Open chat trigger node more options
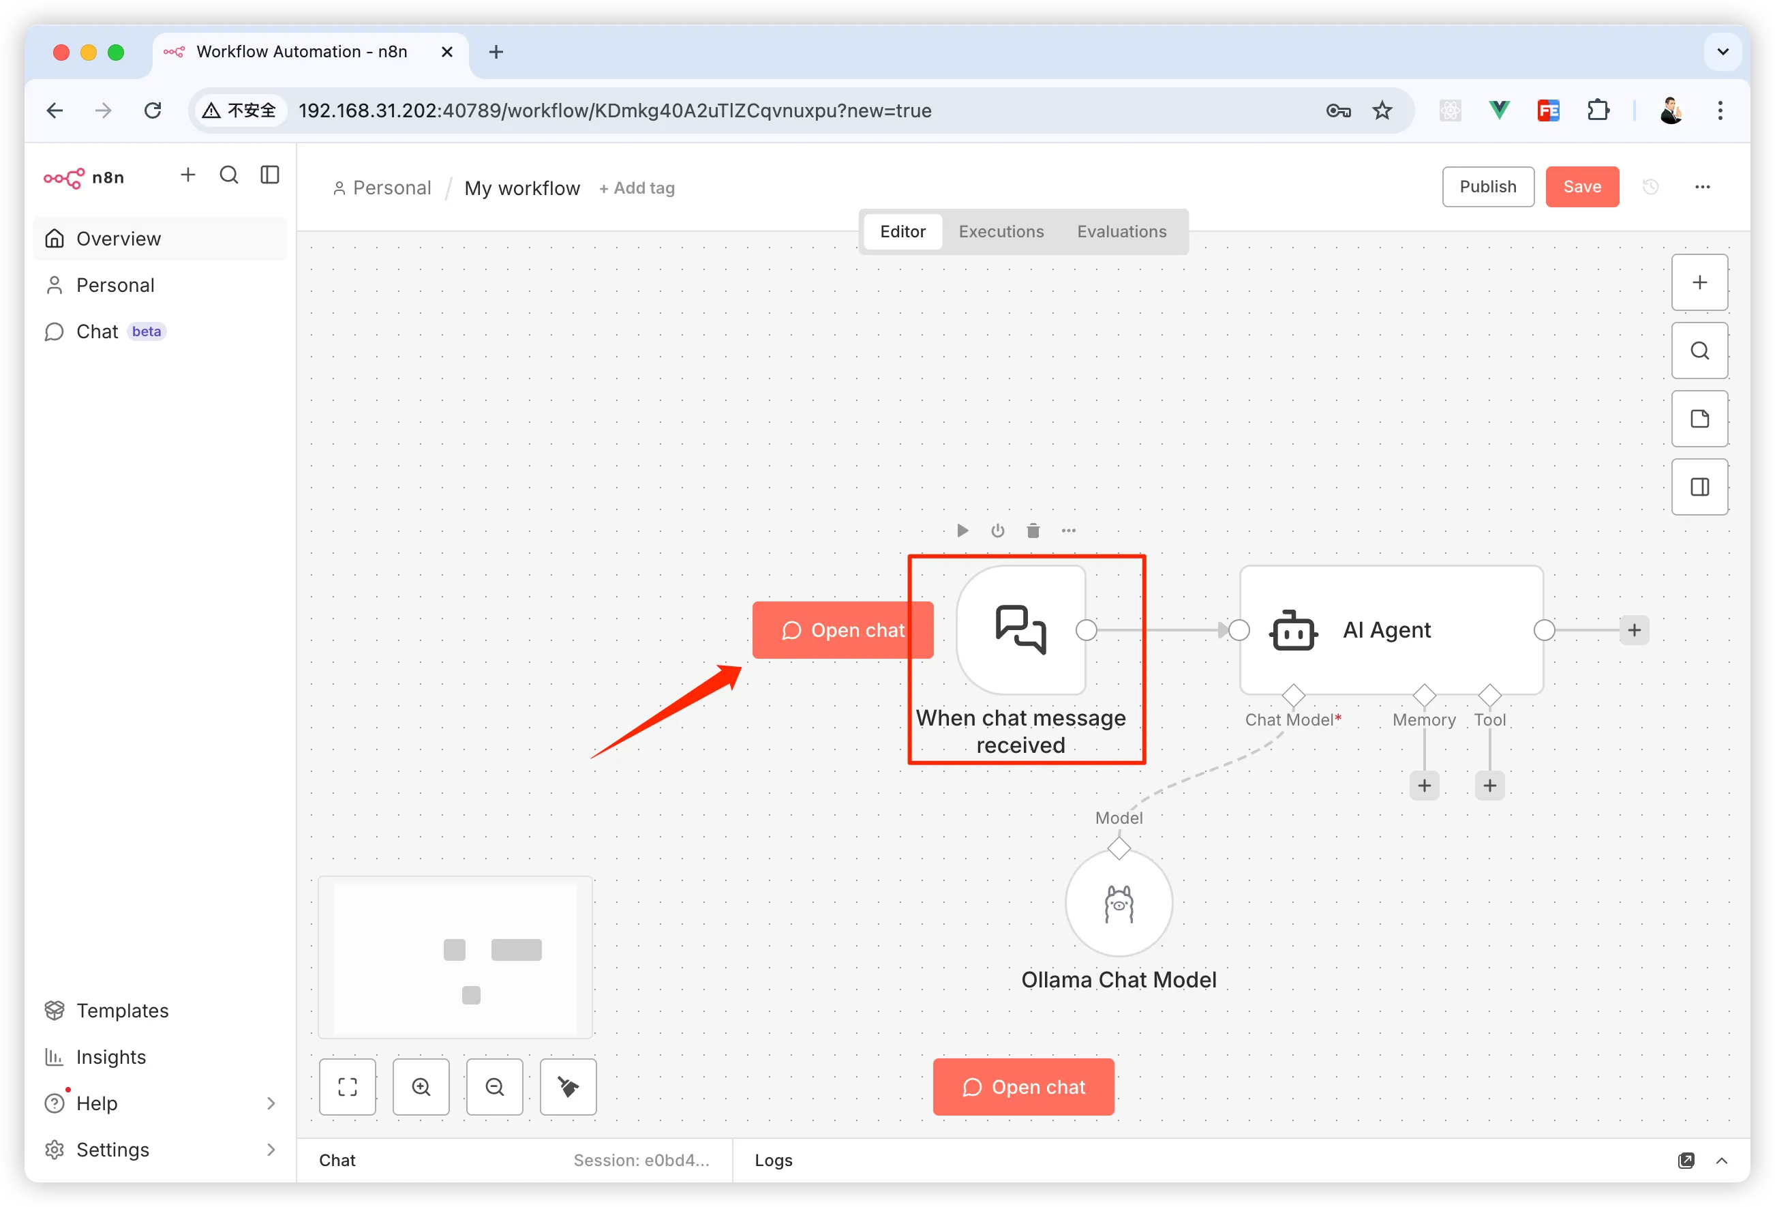This screenshot has width=1775, height=1207. point(1069,530)
